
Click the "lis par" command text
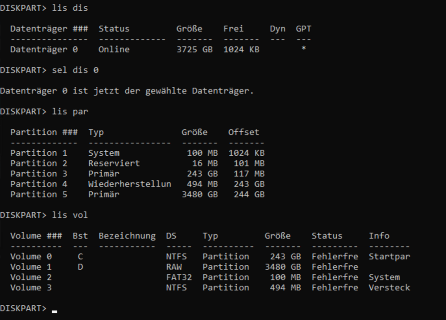click(x=70, y=112)
